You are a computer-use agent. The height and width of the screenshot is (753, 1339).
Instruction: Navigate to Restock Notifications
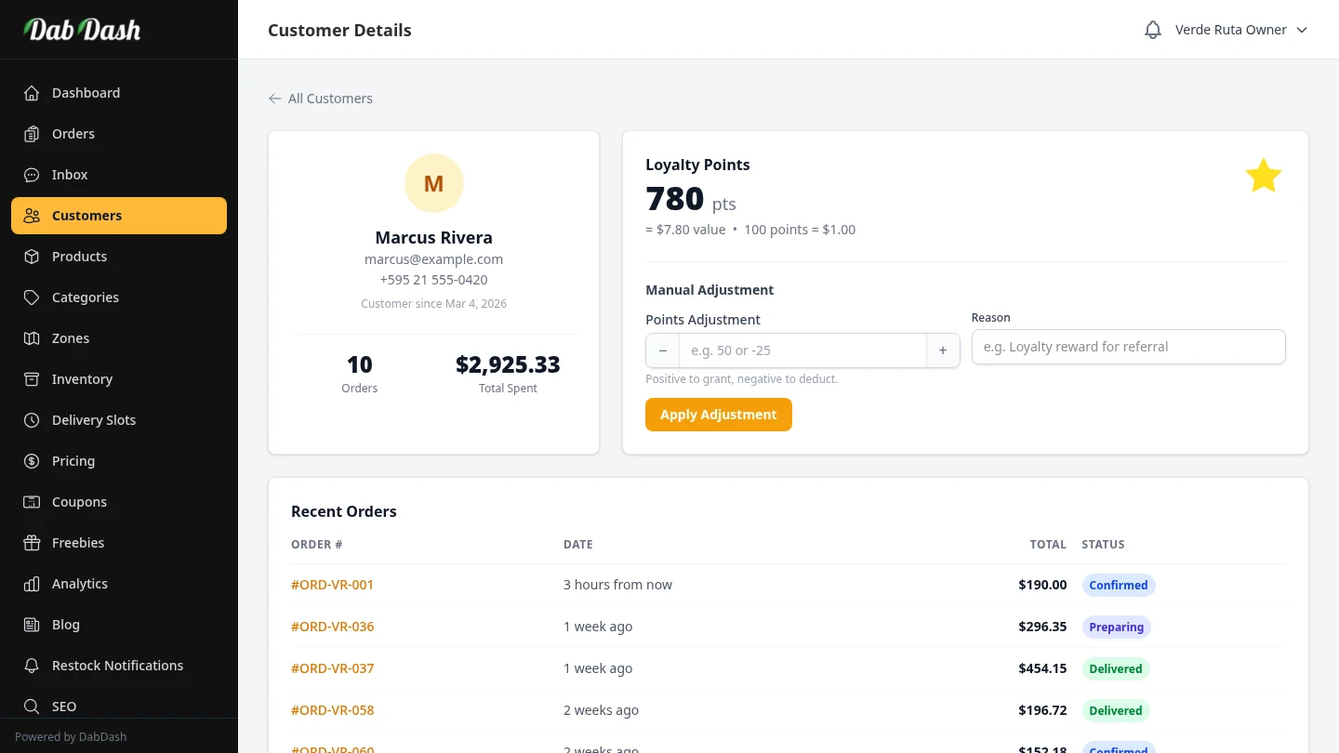(117, 666)
